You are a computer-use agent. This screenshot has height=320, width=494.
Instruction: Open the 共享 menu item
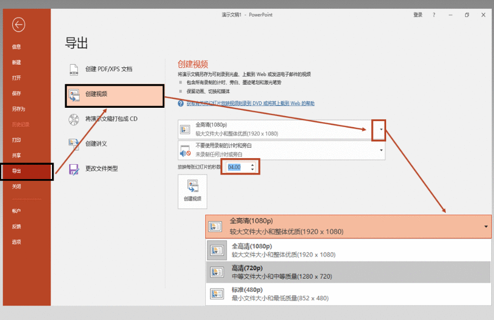click(15, 155)
